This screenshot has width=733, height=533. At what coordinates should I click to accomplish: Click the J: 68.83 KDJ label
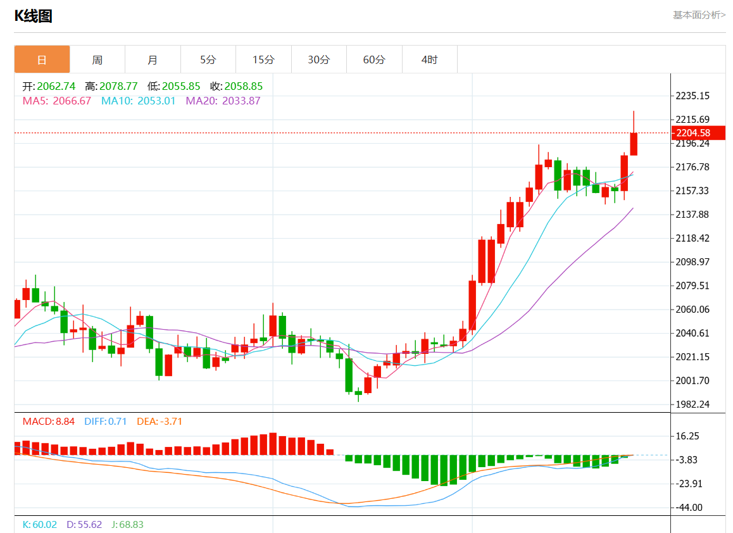[127, 525]
